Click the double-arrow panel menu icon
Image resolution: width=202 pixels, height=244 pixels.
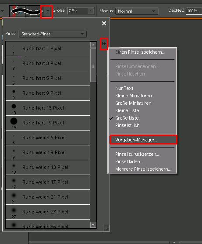tap(104, 43)
